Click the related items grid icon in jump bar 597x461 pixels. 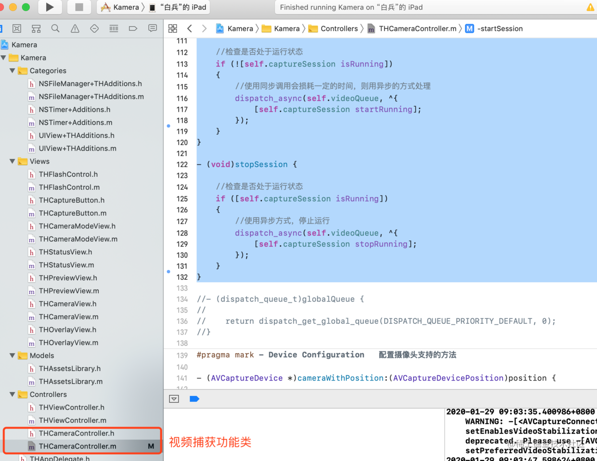173,28
